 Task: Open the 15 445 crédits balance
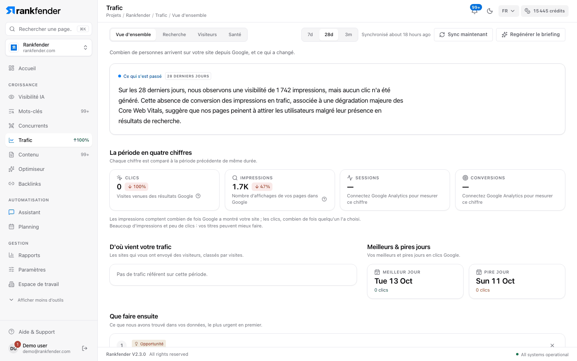(x=545, y=11)
